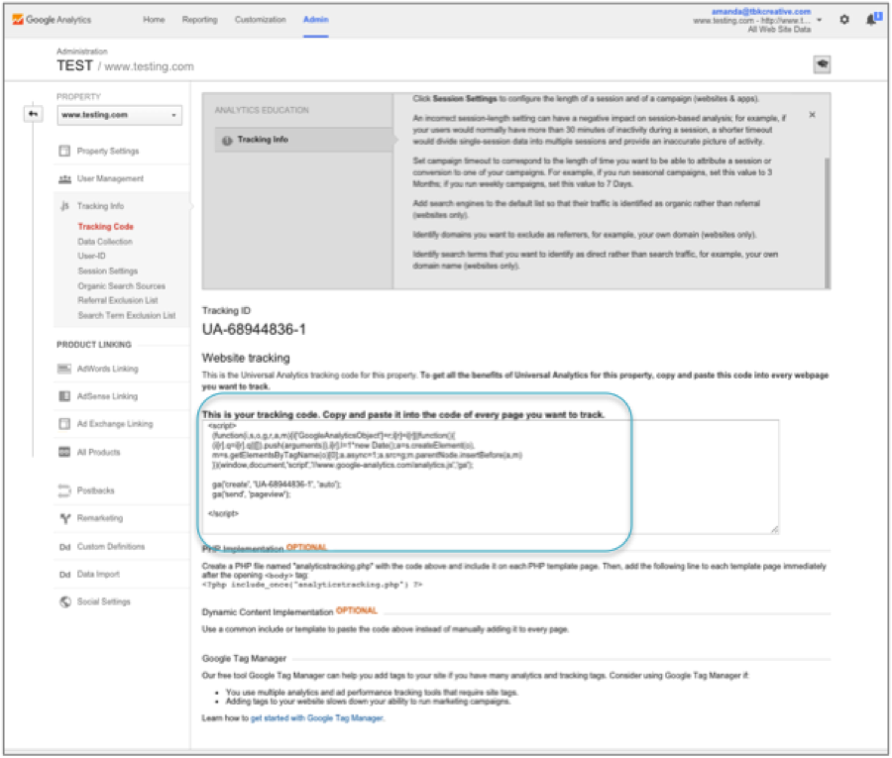
Task: Select Tracking Code in the sidebar
Action: 106,226
